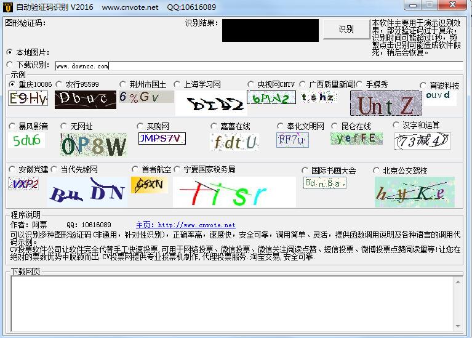472x338 pixels.
Task: Click the black recognition result box
Action: (270, 30)
